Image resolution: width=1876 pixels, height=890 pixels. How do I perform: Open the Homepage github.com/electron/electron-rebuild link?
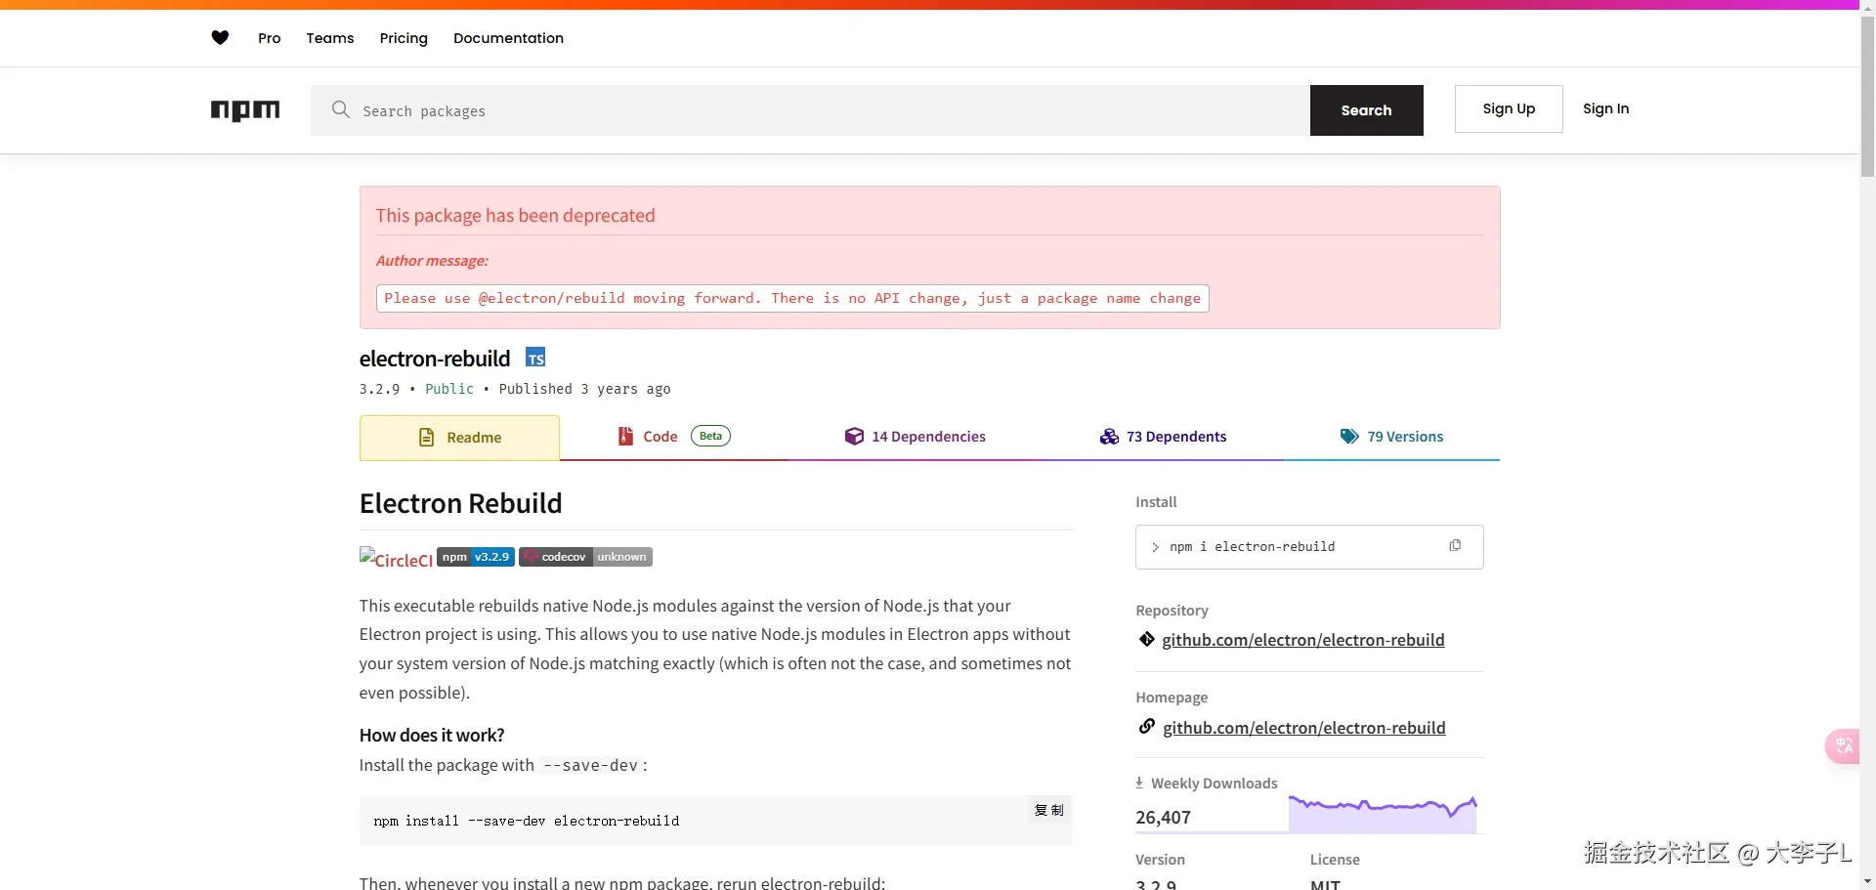(1304, 728)
